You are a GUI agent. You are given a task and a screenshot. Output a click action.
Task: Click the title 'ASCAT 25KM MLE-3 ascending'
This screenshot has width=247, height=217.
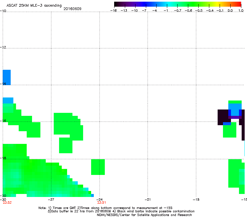click(34, 6)
